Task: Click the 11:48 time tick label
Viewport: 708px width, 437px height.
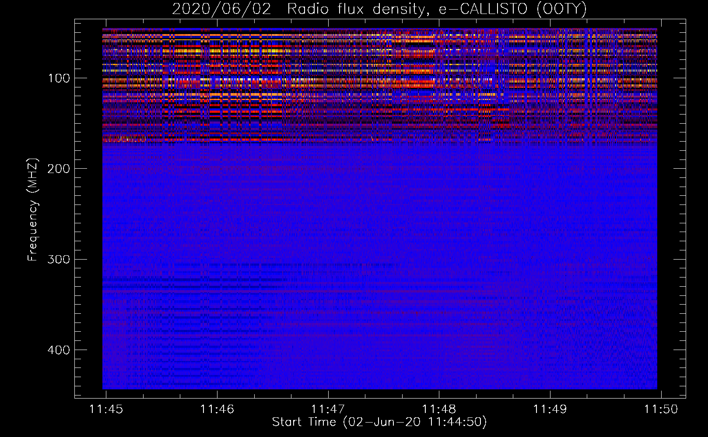Action: click(x=439, y=409)
